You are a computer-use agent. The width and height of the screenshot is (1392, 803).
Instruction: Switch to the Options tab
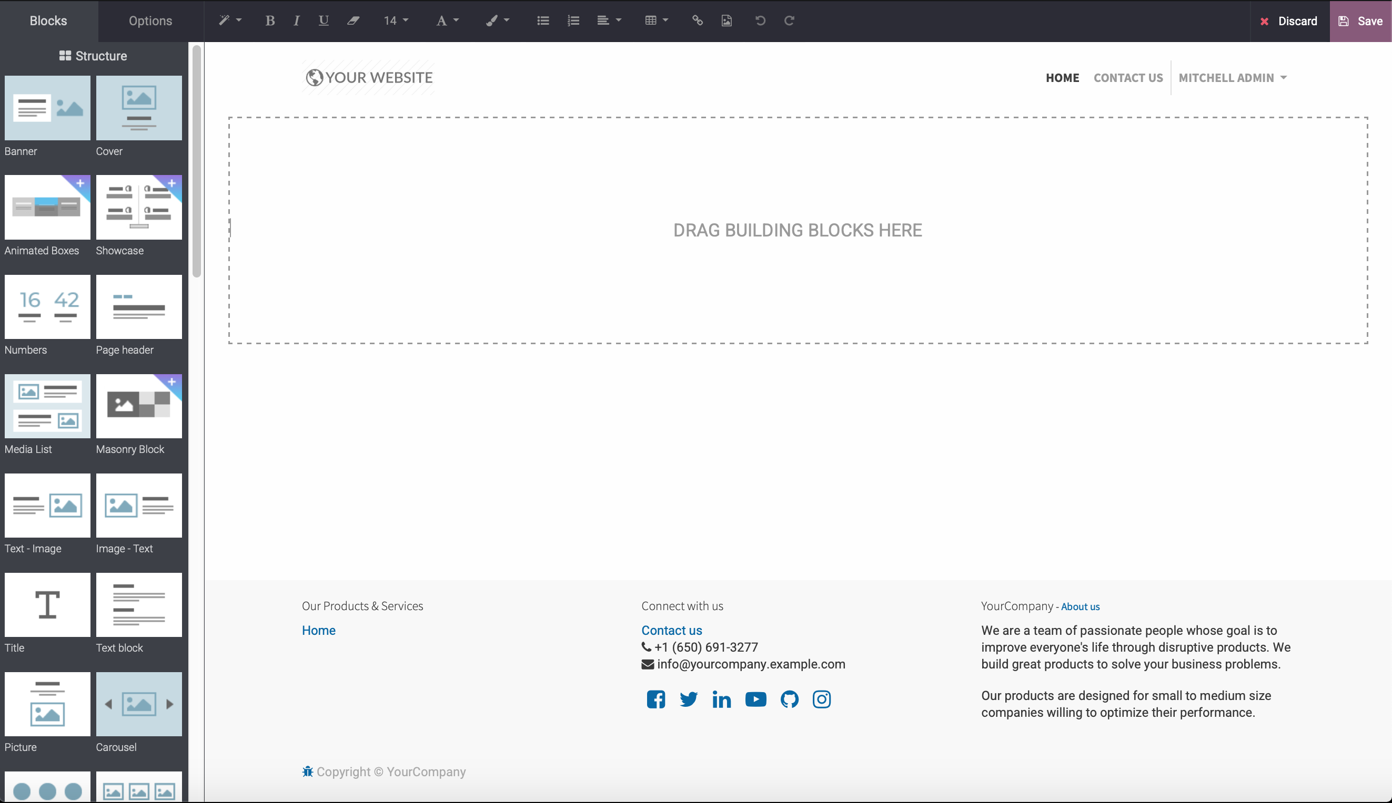pyautogui.click(x=150, y=21)
